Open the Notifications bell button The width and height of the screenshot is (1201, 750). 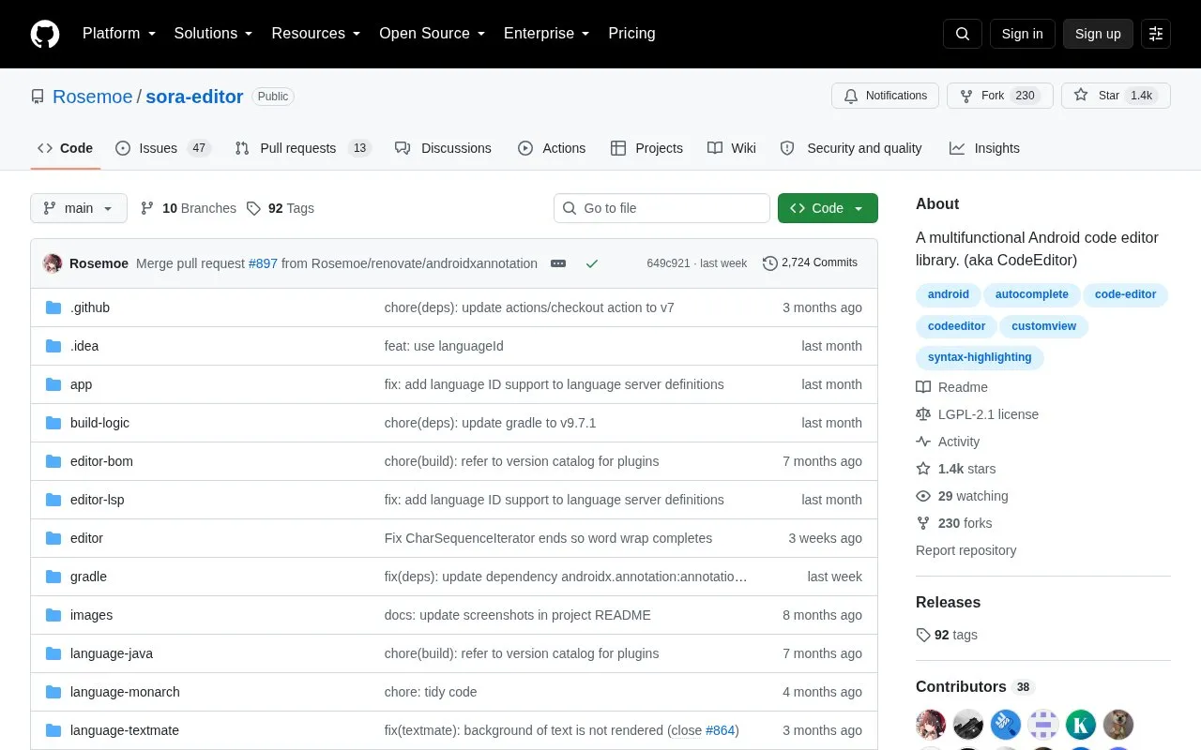[x=885, y=96]
